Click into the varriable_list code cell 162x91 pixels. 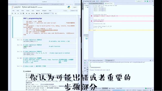coord(49,53)
